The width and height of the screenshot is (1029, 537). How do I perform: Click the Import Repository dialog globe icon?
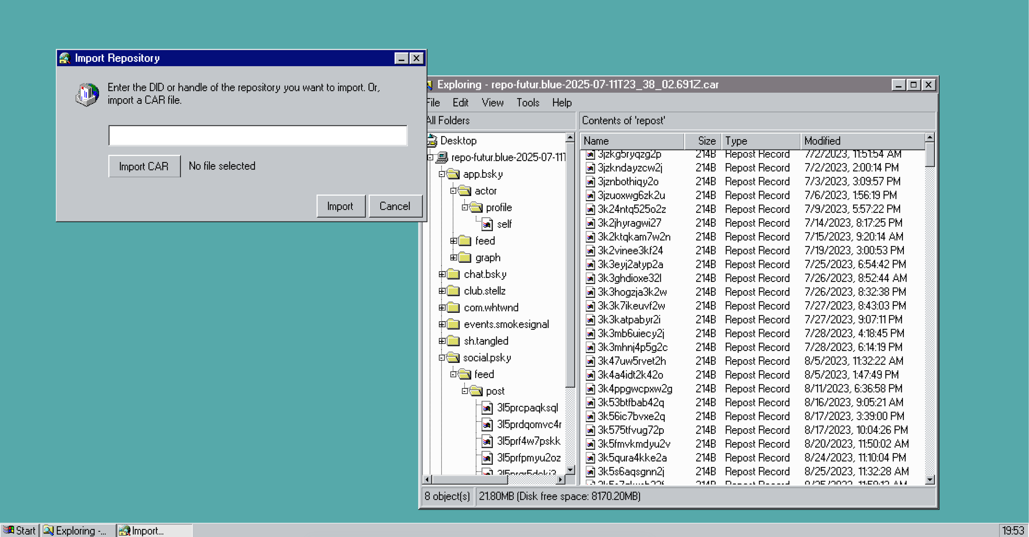87,95
